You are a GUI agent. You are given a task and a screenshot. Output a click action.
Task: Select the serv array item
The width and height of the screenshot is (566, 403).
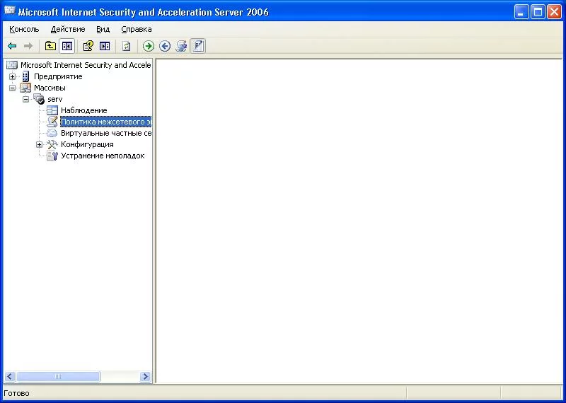point(55,99)
